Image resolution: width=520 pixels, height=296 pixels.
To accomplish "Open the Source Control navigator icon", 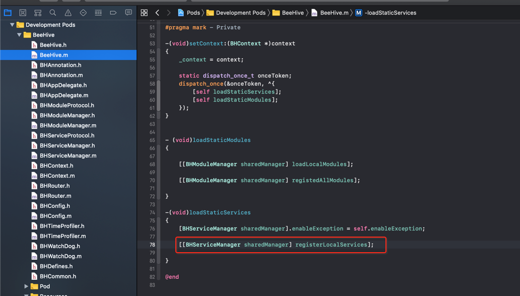I will point(23,13).
